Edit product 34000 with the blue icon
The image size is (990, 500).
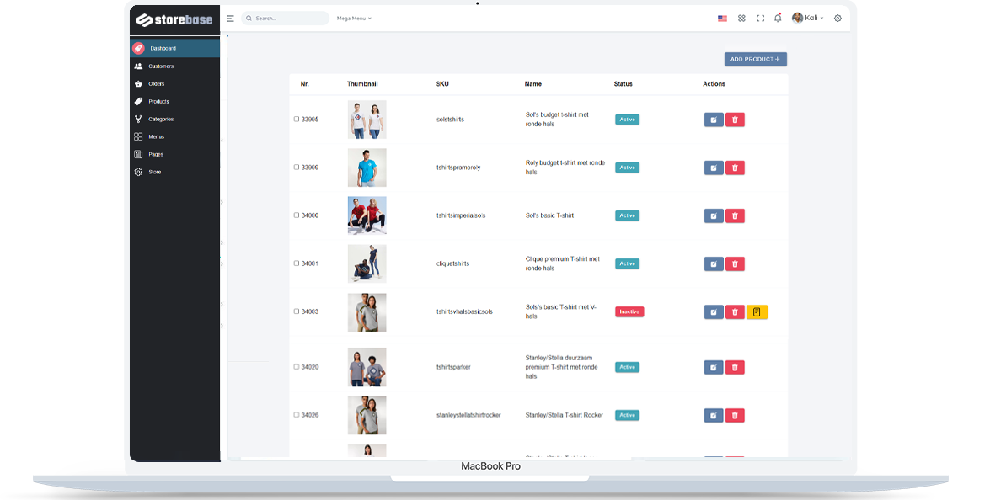pyautogui.click(x=714, y=215)
